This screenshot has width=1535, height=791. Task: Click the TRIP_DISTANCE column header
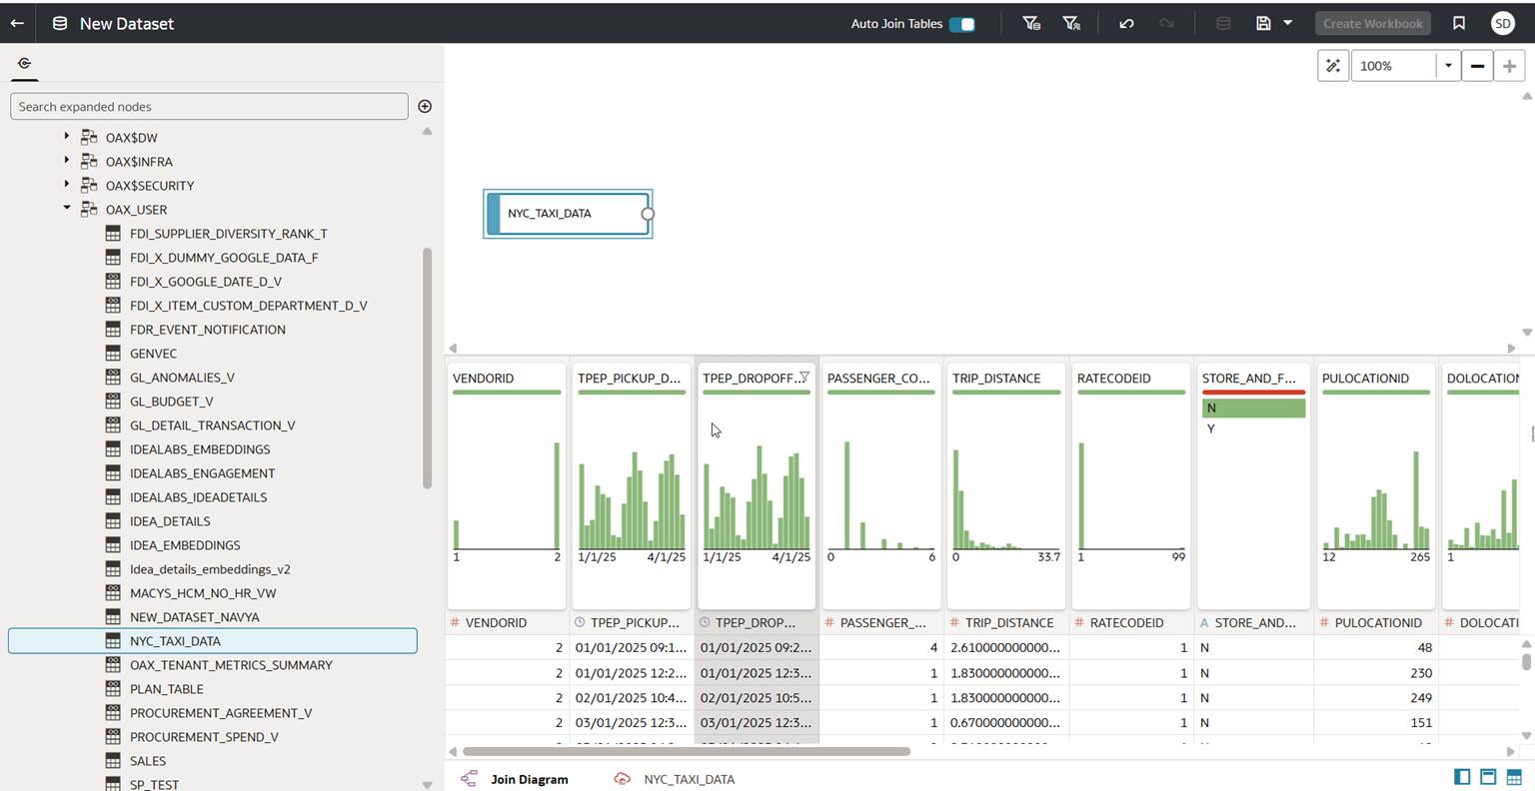(x=1007, y=622)
